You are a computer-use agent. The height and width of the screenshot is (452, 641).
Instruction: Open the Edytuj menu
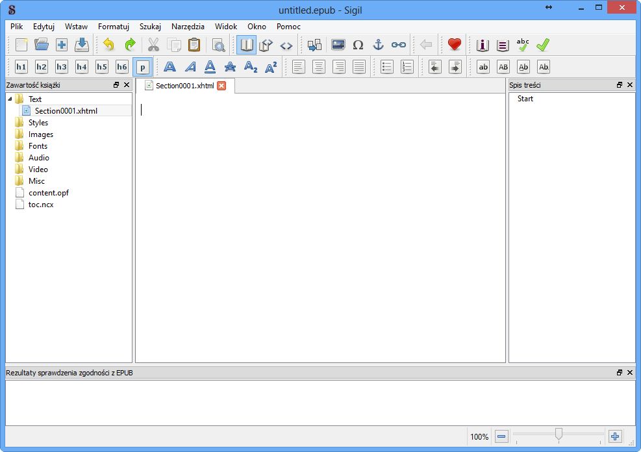(x=44, y=27)
